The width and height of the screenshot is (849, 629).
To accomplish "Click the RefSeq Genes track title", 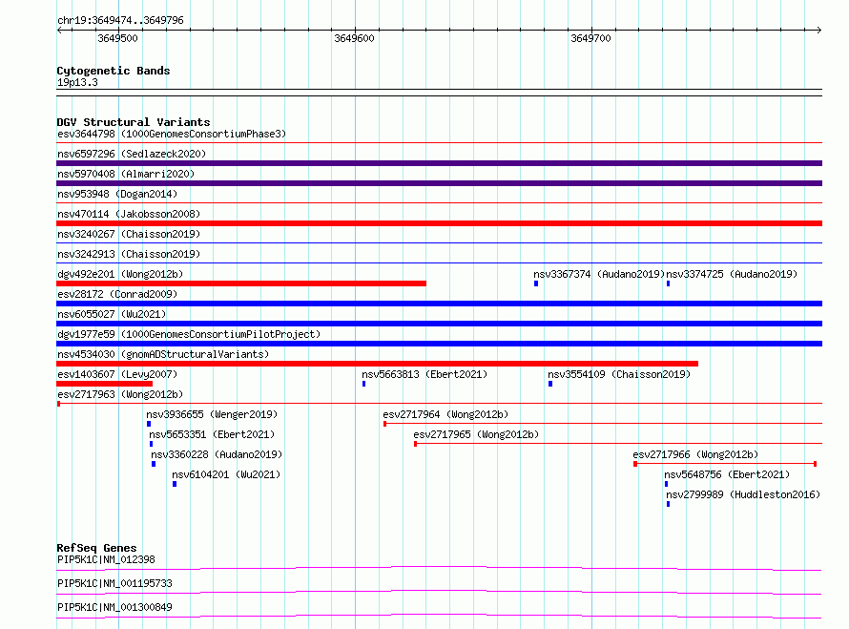I will coord(96,548).
